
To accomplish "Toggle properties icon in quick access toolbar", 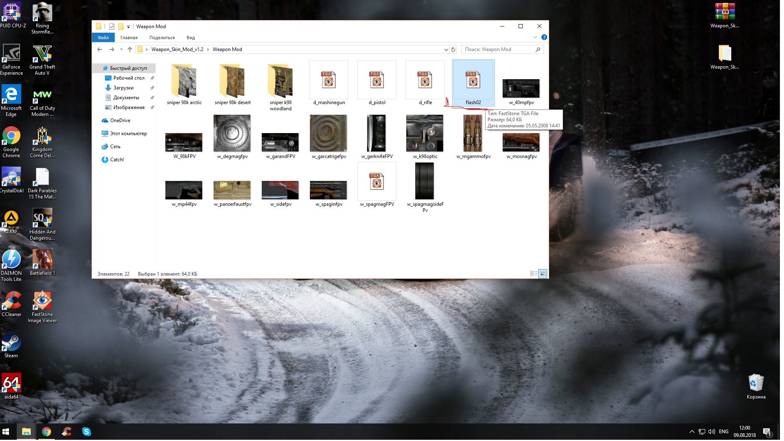I will 111,27.
